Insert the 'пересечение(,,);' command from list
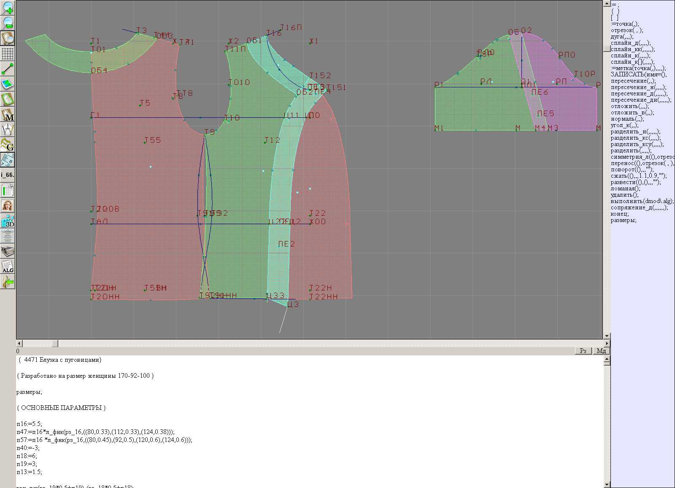675x488 pixels. pyautogui.click(x=633, y=81)
